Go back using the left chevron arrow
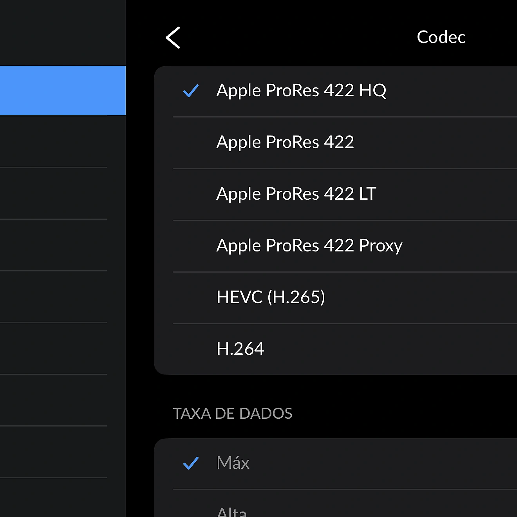The image size is (517, 517). pyautogui.click(x=173, y=38)
